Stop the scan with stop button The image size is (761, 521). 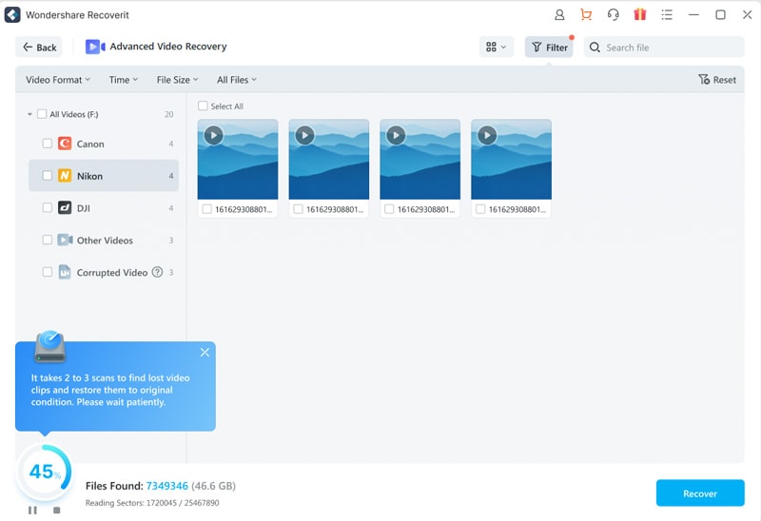tap(57, 510)
